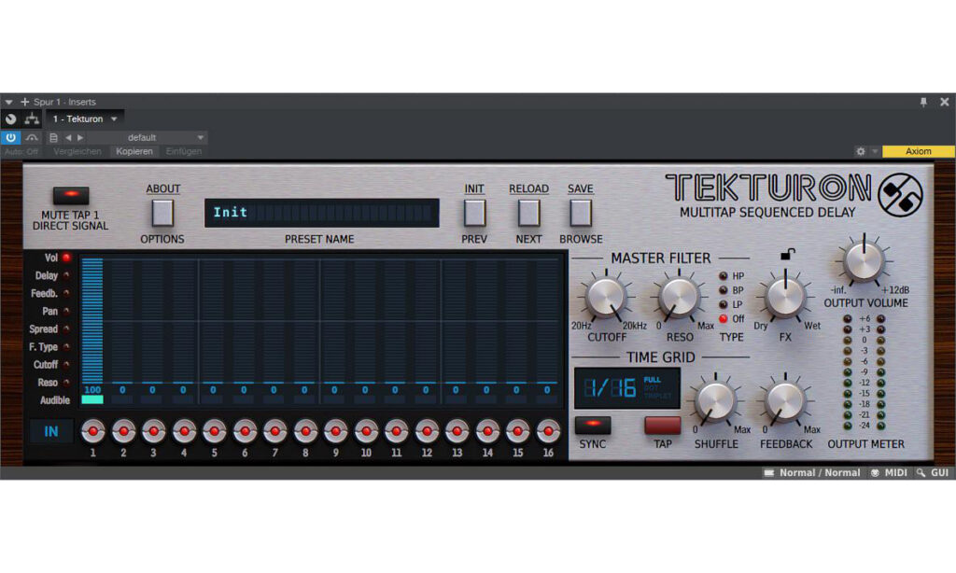Viewport: 956px width, 573px height.
Task: Click tap button 16
Action: point(548,431)
